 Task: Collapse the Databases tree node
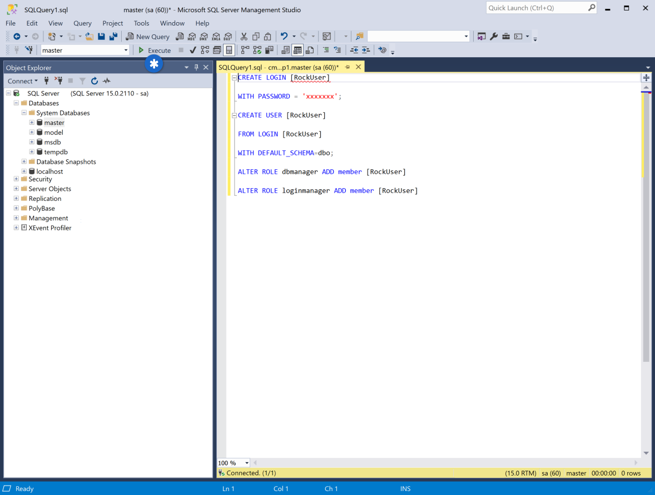(x=16, y=103)
